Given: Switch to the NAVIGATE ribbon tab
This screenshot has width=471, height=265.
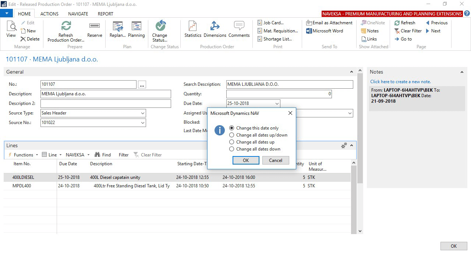Looking at the screenshot, I should pos(78,14).
